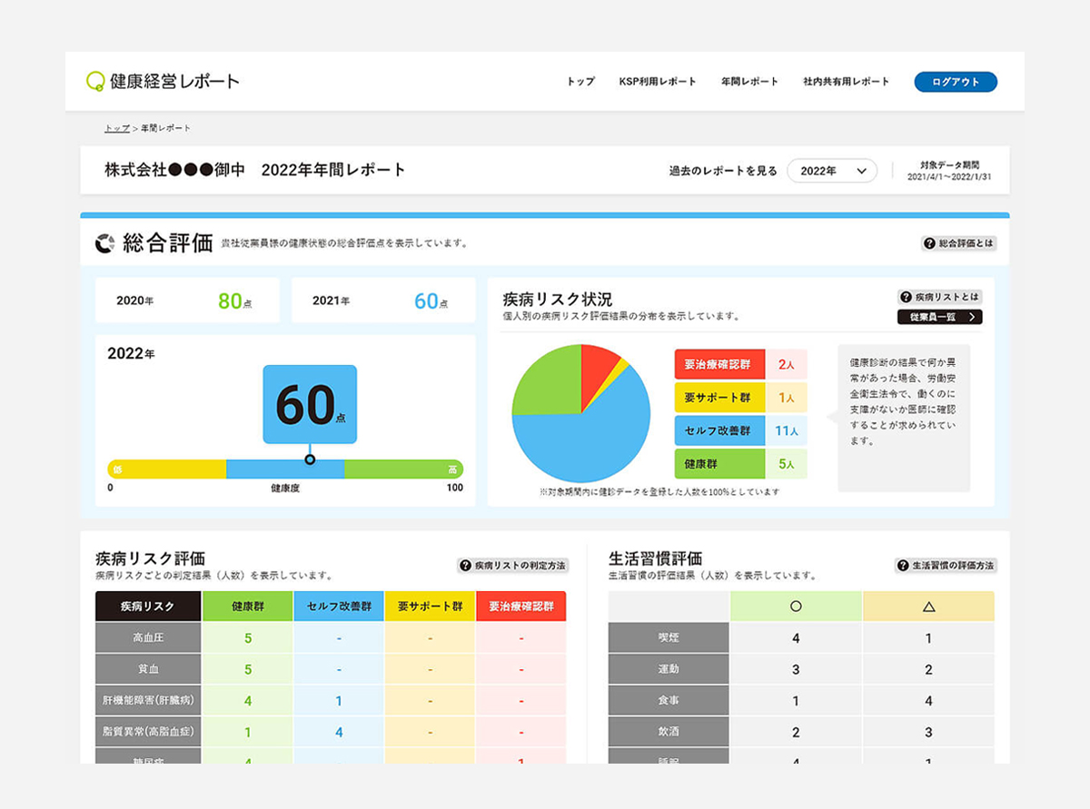Image resolution: width=1090 pixels, height=809 pixels.
Task: Click the arrow icon on 従業員一覧 button
Action: 972,317
